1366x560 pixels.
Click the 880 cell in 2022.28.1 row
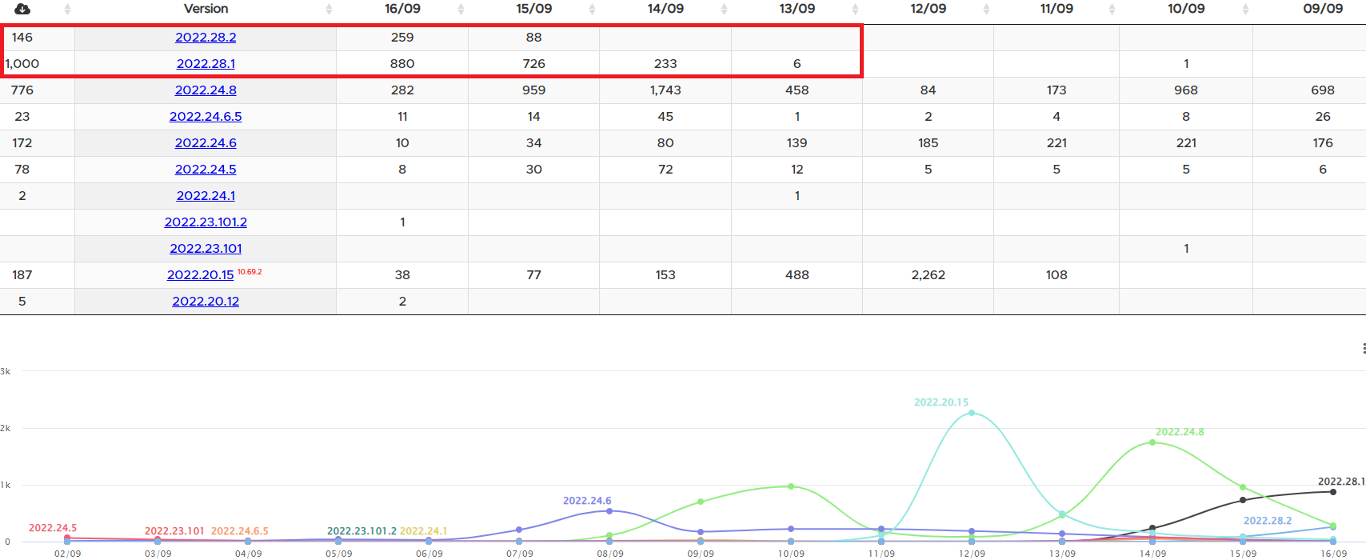[x=402, y=63]
